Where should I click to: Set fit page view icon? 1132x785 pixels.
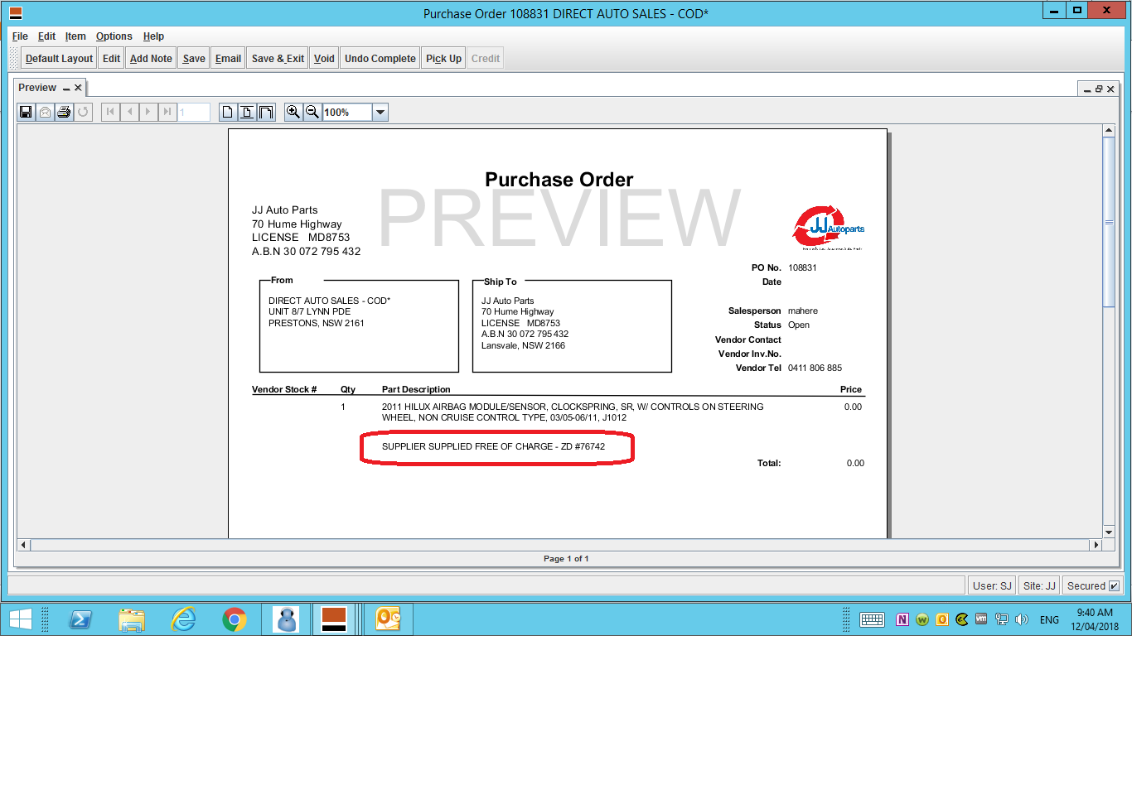point(247,112)
